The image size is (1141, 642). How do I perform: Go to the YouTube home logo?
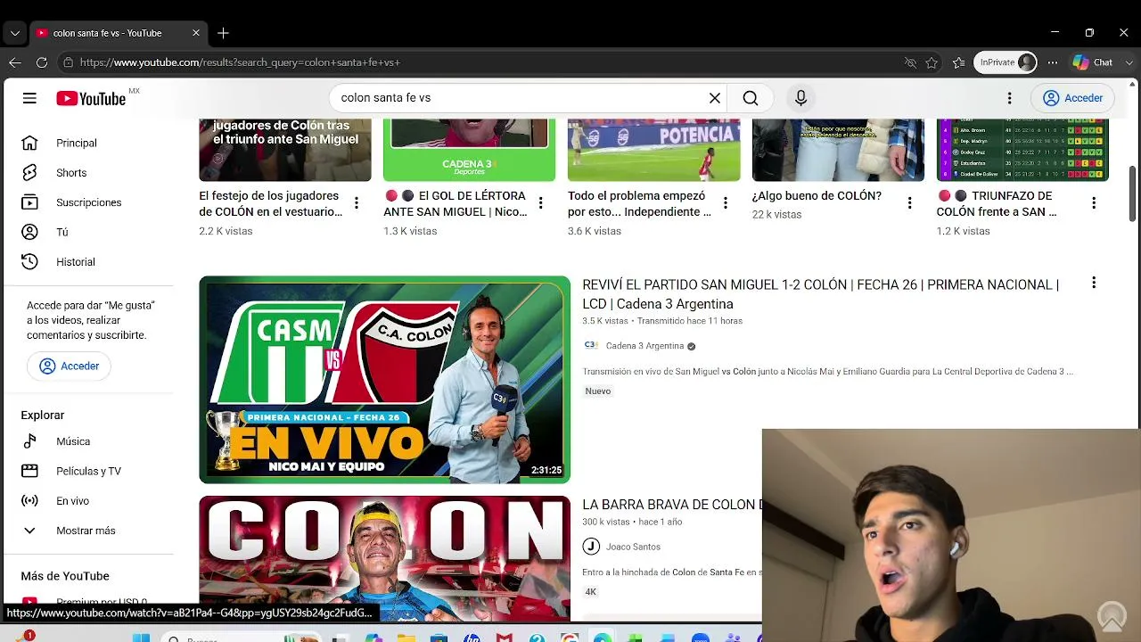tap(91, 98)
